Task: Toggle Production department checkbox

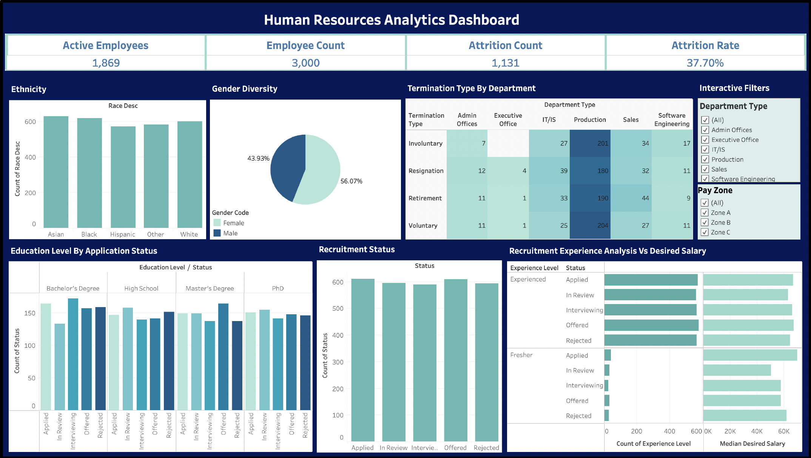Action: (705, 159)
